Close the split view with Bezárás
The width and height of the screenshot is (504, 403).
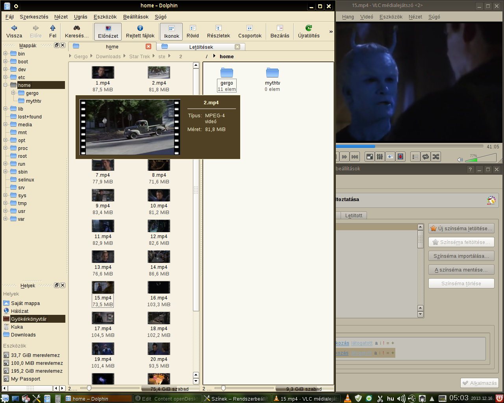click(x=280, y=31)
